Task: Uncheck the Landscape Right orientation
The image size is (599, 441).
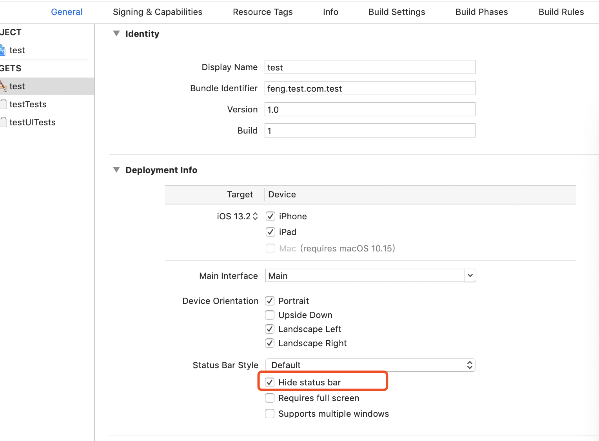Action: pos(270,343)
